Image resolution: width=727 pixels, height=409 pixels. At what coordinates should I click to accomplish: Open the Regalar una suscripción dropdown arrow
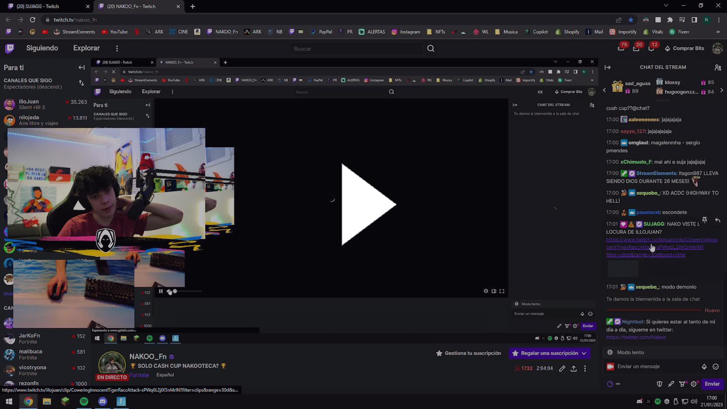585,353
